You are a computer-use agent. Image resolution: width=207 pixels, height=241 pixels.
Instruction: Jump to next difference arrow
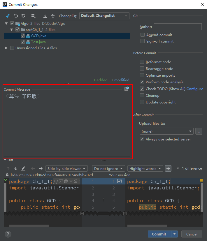(16, 168)
